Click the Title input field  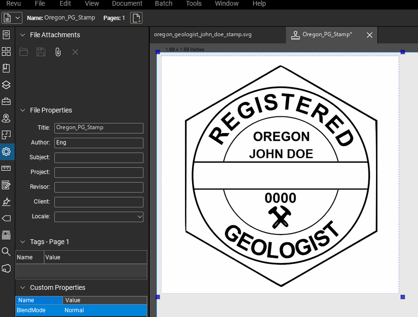(x=99, y=128)
